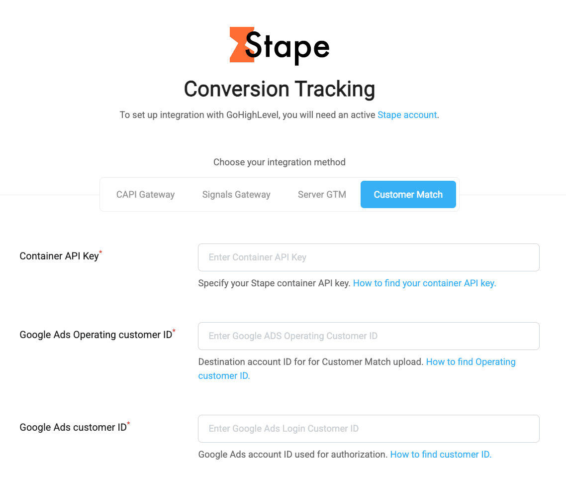Click Choose your integration method text
This screenshot has height=477, width=566.
pos(280,162)
